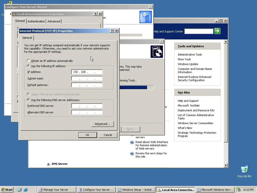
Task: Open More Tools link
Action: coord(184,59)
